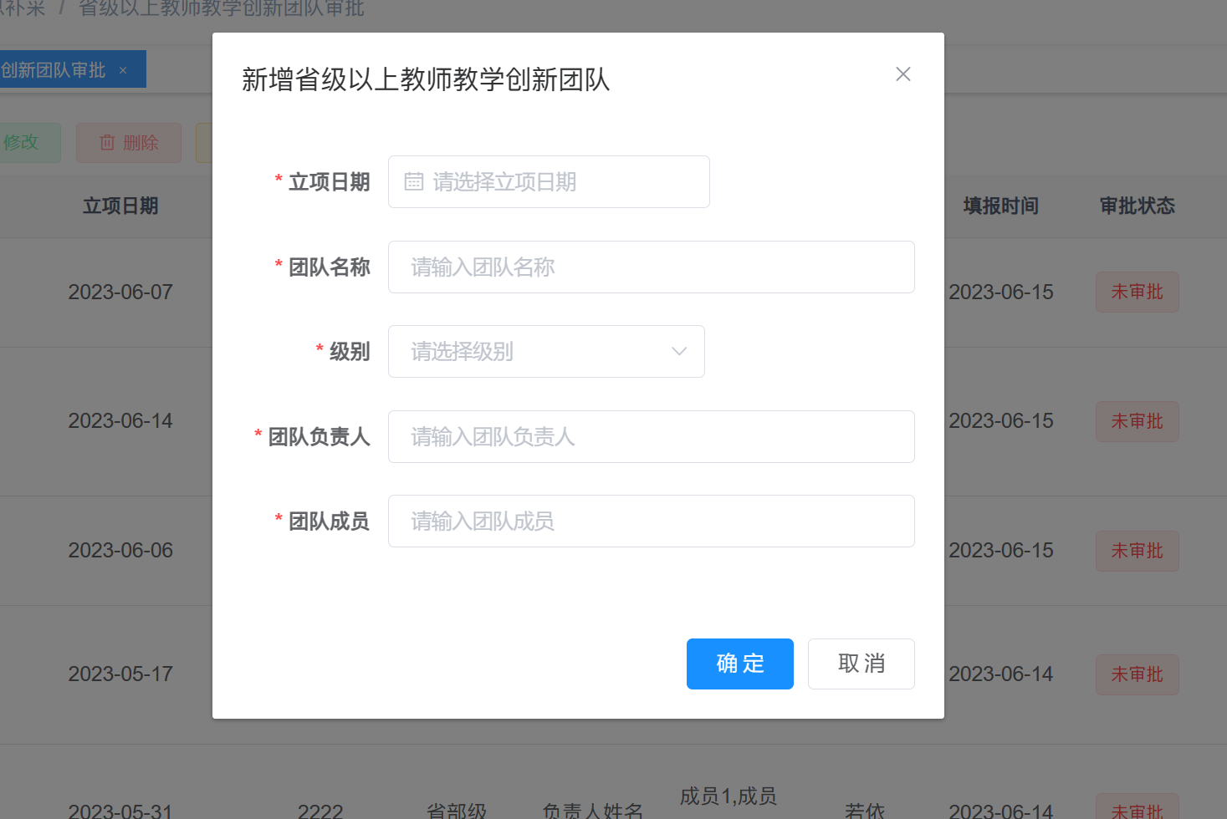Focus the 团队负责人 input field
Viewport: 1227px width, 819px height.
(651, 436)
